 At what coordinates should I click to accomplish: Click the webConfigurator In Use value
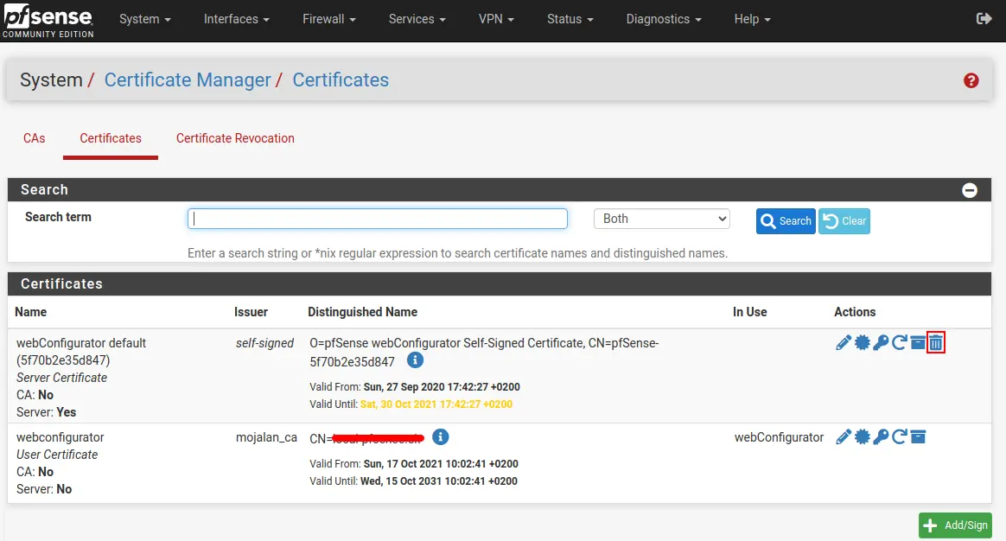(x=779, y=437)
